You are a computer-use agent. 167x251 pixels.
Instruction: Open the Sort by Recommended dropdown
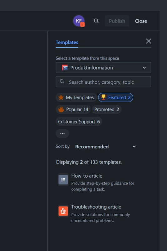point(106,147)
